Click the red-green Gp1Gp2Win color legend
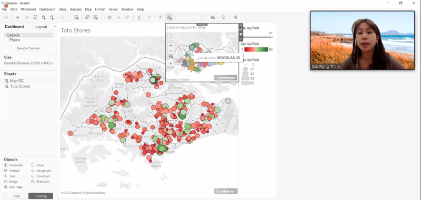 pos(256,49)
